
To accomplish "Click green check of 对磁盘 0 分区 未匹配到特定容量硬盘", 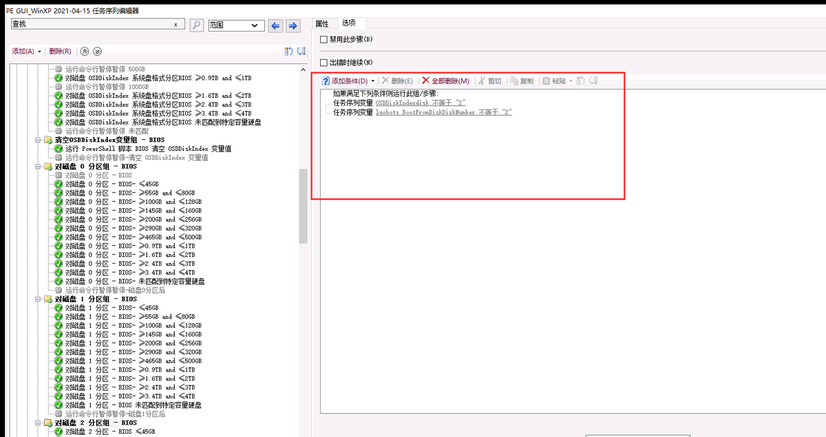I will [59, 281].
